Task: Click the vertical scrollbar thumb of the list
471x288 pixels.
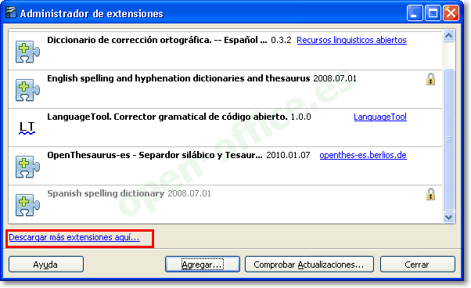Action: coord(449,139)
